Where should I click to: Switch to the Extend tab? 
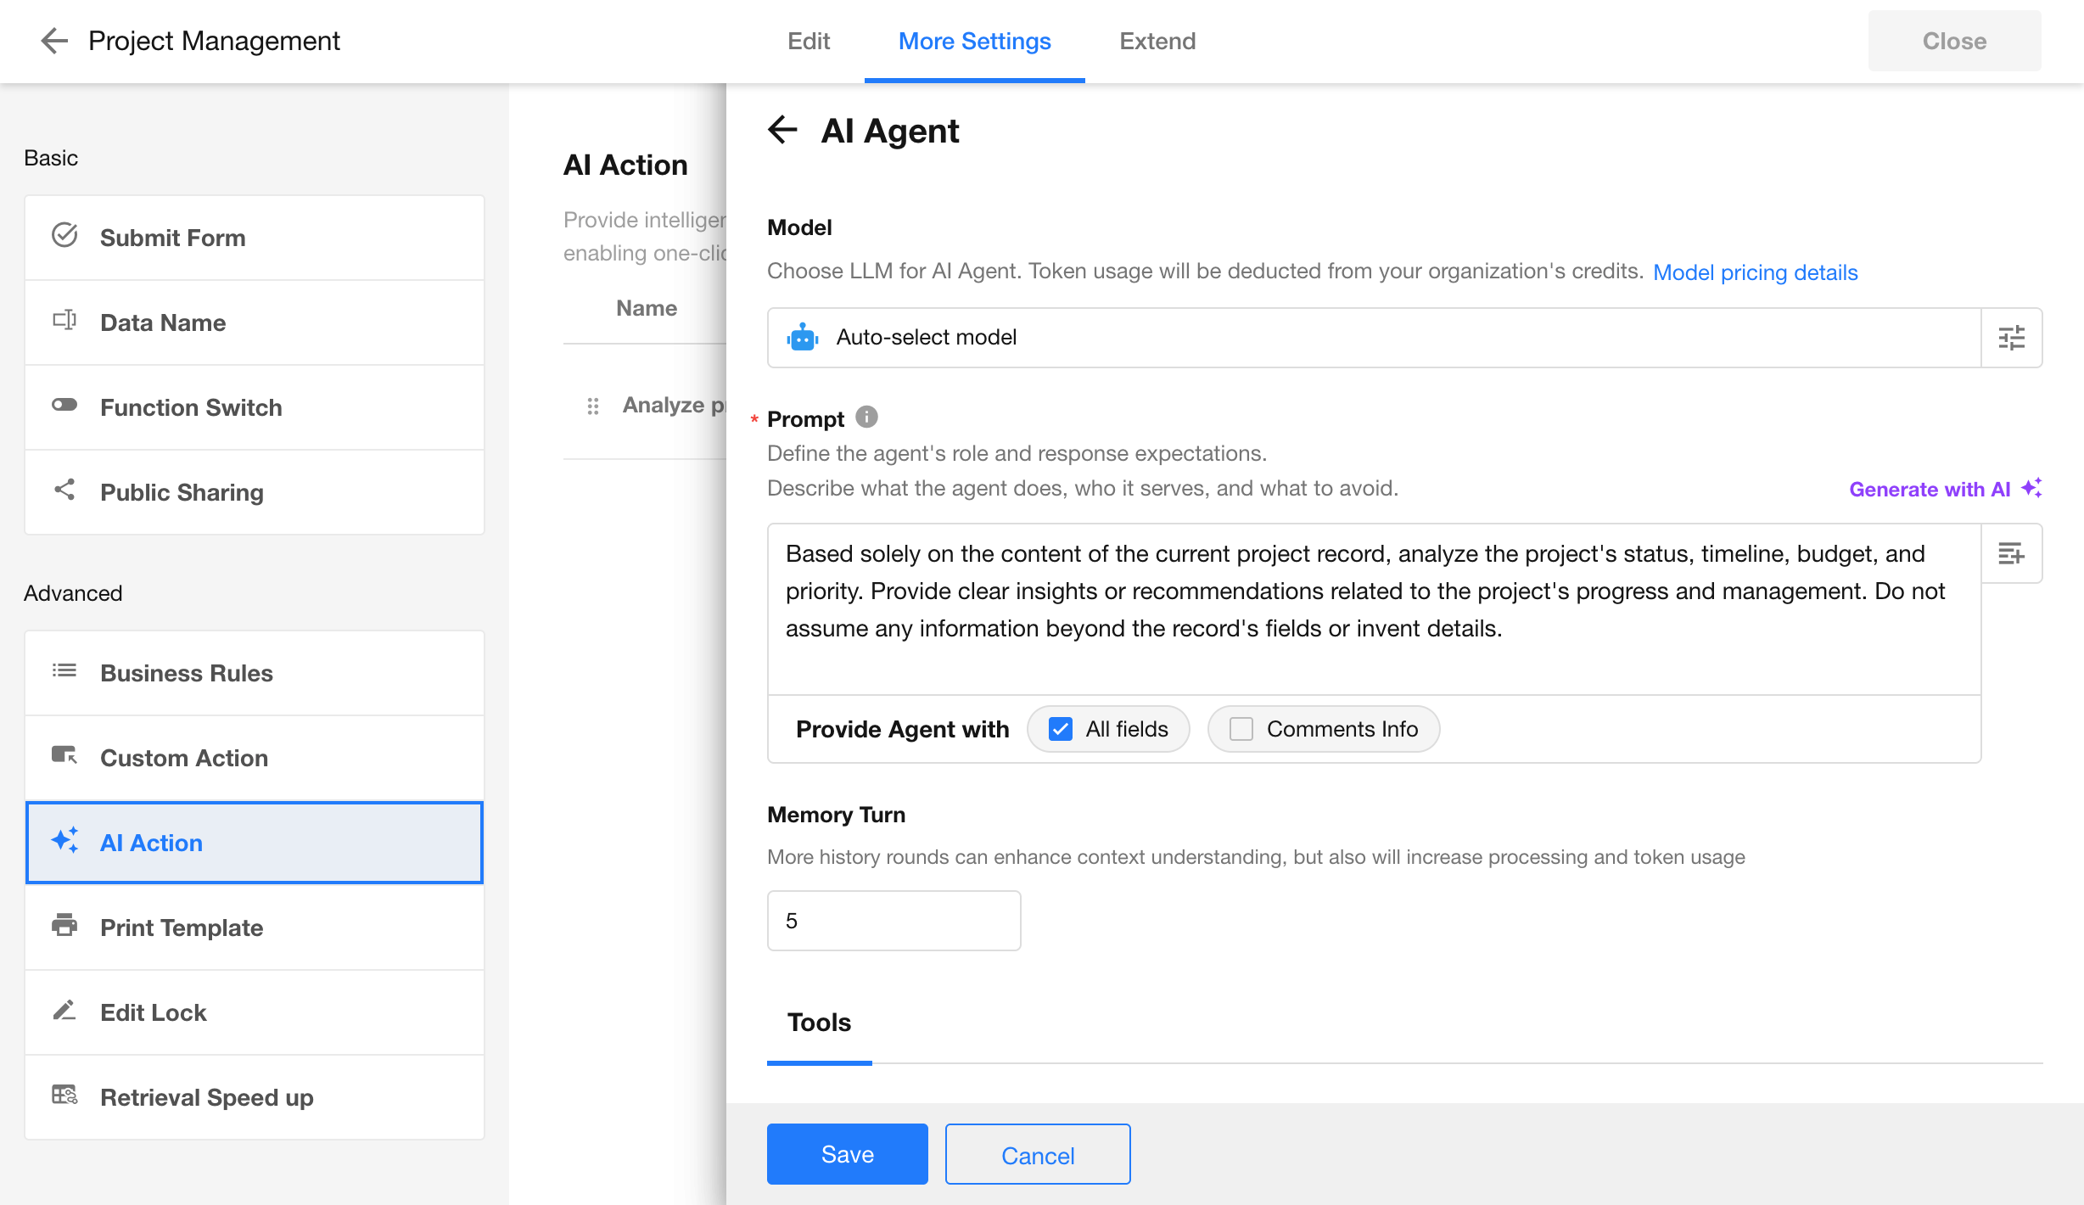click(x=1157, y=41)
